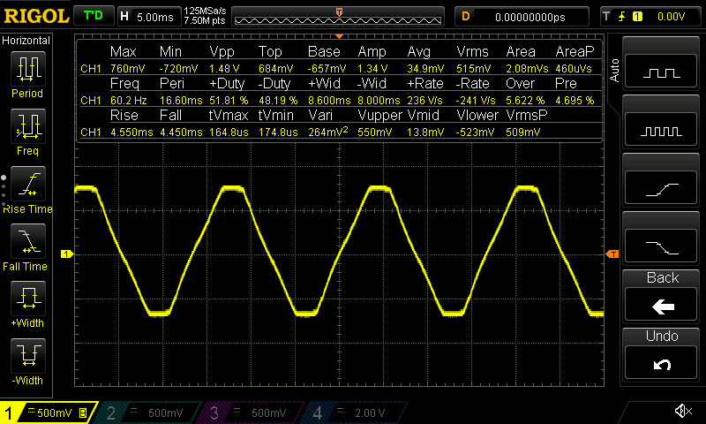Select the Freq measurement icon
This screenshot has width=706, height=424.
pyautogui.click(x=27, y=126)
